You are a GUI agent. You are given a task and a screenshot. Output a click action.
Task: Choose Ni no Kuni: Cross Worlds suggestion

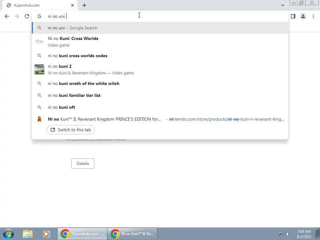point(160,42)
